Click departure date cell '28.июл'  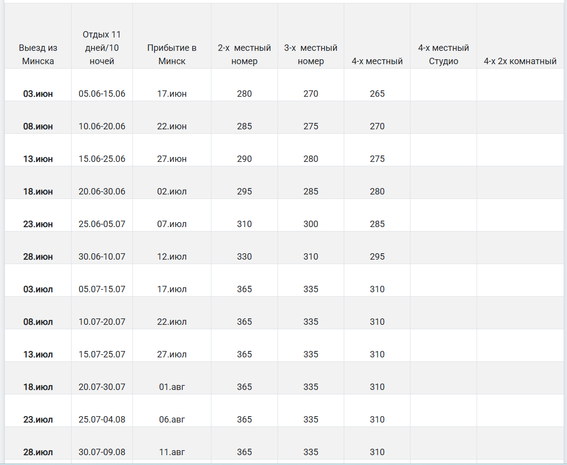coord(38,452)
